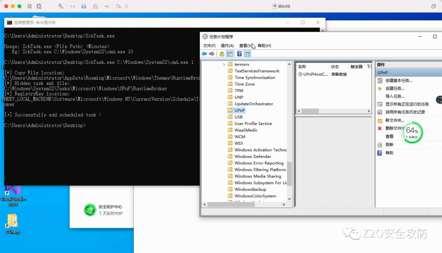The width and height of the screenshot is (442, 253).
Task: Click the 64% network speed floating widget
Action: tap(413, 133)
